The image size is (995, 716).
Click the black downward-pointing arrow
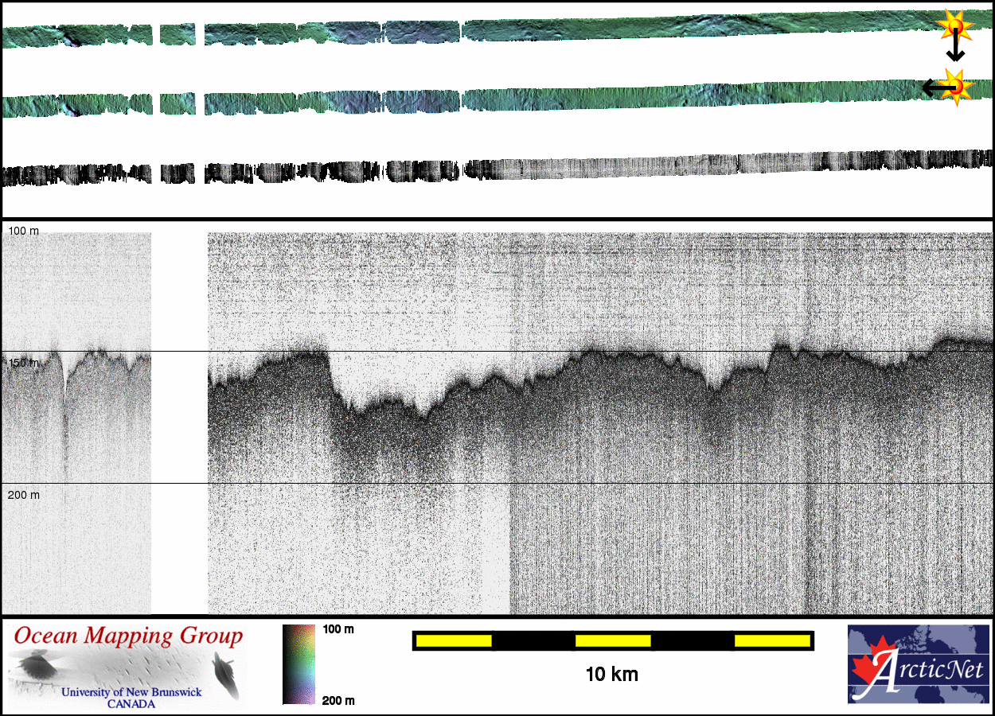point(954,51)
